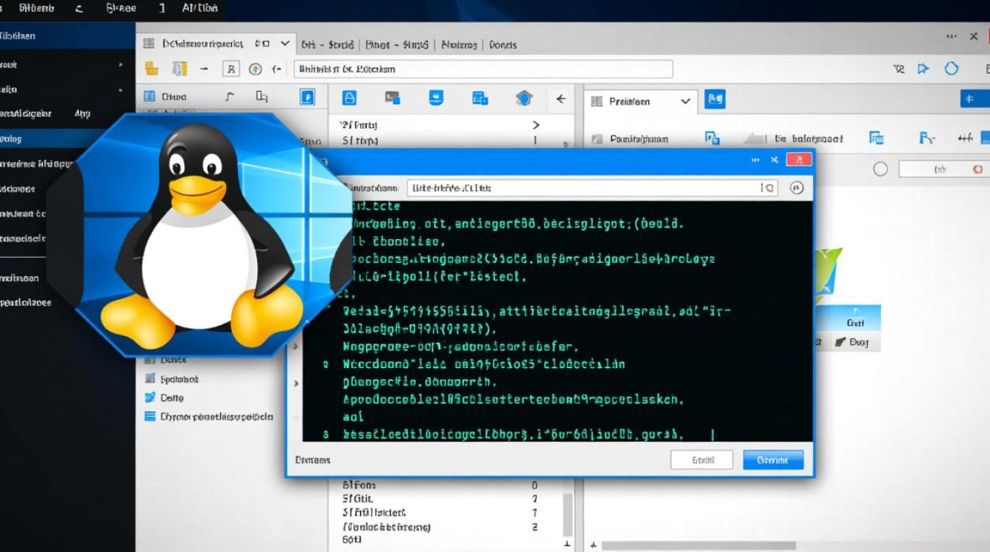Image resolution: width=990 pixels, height=552 pixels.
Task: Click the cancel button at the dialog bottom
Action: pyautogui.click(x=701, y=459)
